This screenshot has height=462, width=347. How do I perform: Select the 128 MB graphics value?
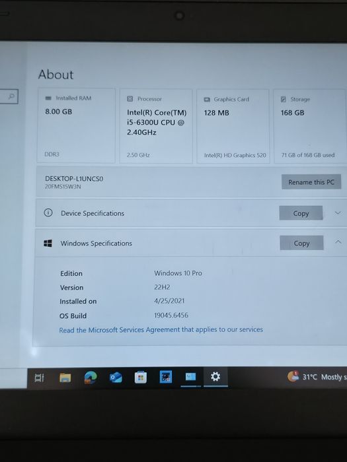point(216,113)
